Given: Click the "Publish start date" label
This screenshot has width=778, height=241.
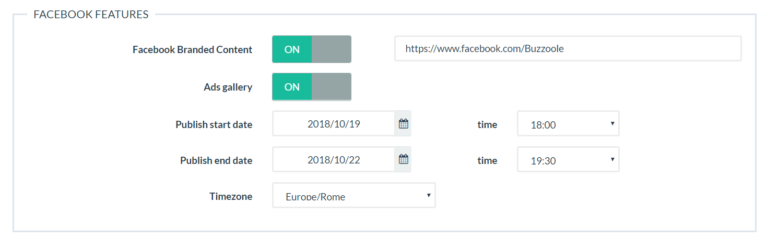Looking at the screenshot, I should (214, 125).
